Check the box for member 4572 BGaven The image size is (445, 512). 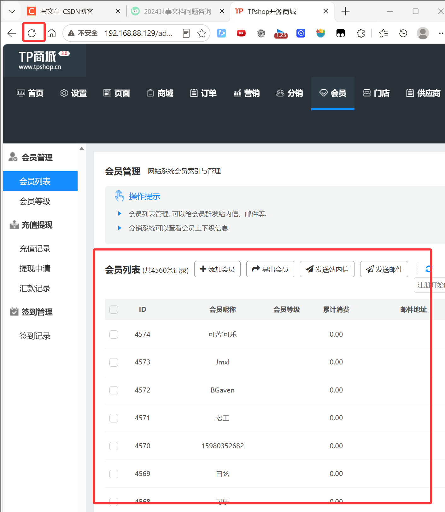(x=114, y=390)
